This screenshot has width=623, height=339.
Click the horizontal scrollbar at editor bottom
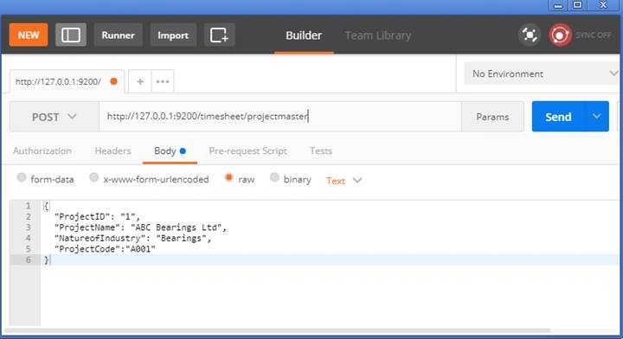point(277,330)
